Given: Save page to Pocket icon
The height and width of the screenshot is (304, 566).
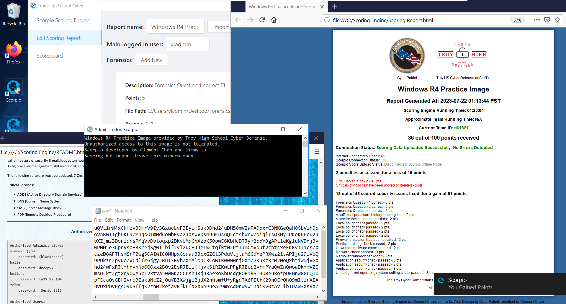Looking at the screenshot, I should 547,20.
